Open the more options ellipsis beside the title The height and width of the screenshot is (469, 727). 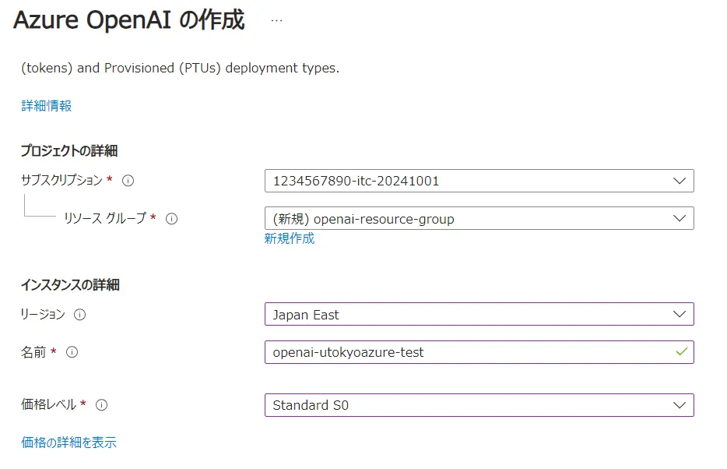276,21
